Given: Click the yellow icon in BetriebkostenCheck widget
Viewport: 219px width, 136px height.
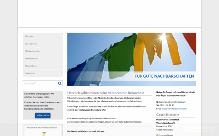Looking at the screenshot, I should (x=44, y=134).
